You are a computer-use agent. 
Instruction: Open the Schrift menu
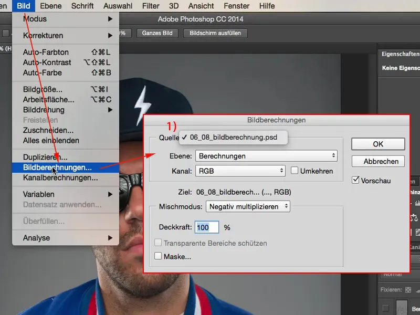(x=82, y=6)
